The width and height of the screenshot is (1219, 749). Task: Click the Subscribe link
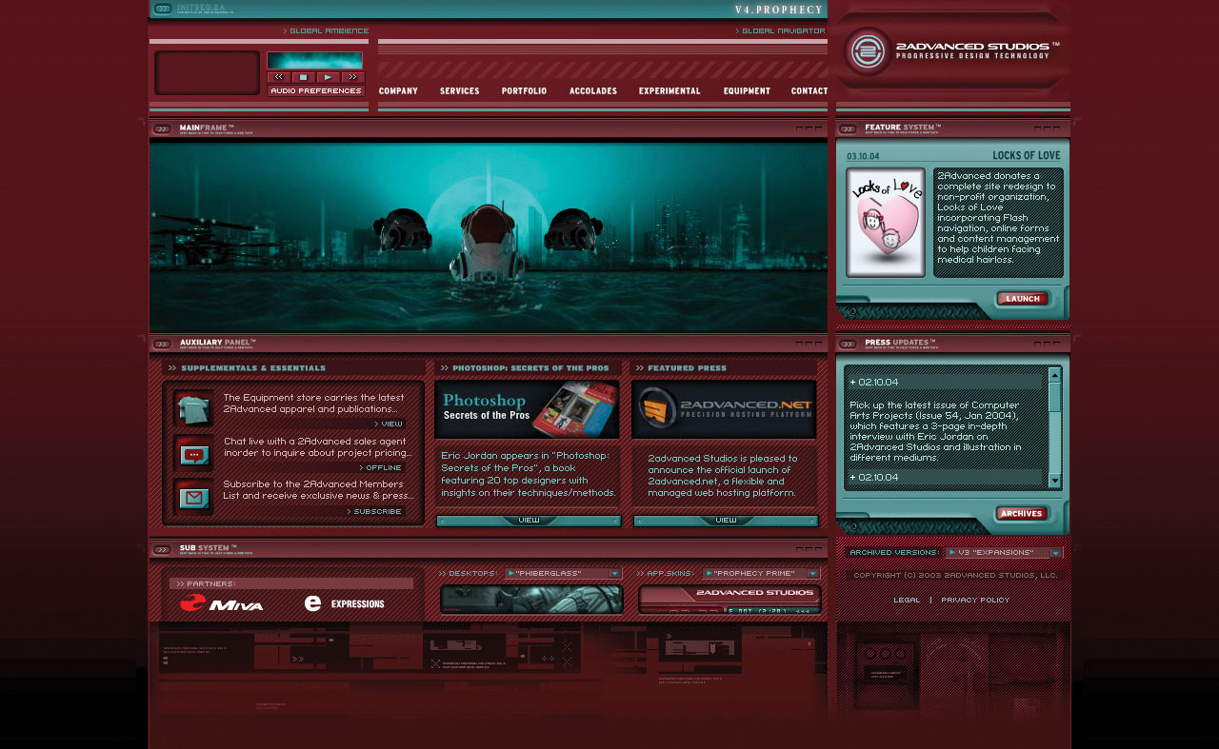click(x=375, y=511)
